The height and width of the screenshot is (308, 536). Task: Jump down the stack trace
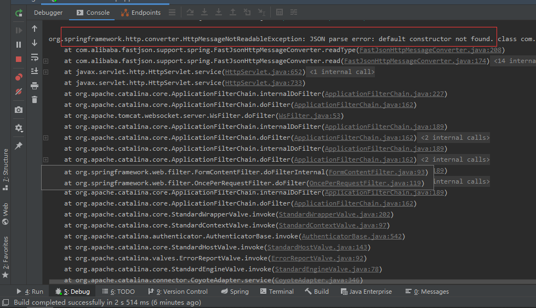point(35,43)
